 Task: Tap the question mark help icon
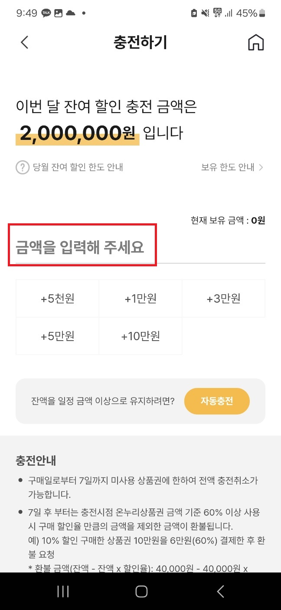point(22,167)
